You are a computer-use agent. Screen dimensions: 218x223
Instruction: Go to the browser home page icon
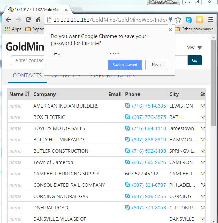click(x=38, y=20)
